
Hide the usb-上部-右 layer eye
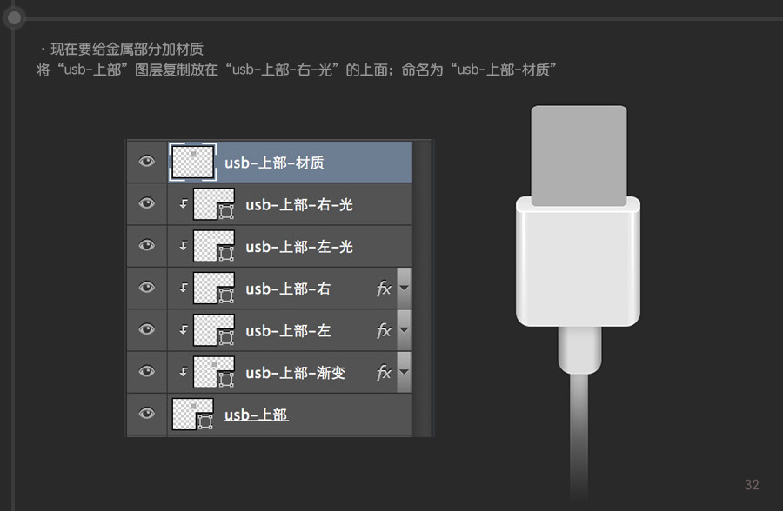pos(146,287)
